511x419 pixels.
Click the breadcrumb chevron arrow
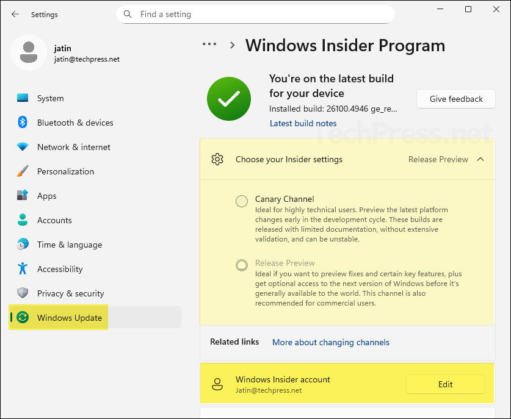pyautogui.click(x=233, y=45)
